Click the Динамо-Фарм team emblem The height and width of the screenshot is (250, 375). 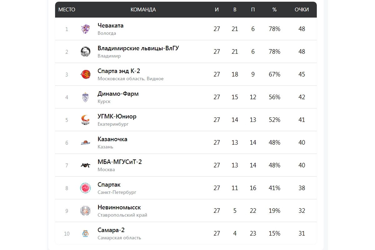pos(85,97)
